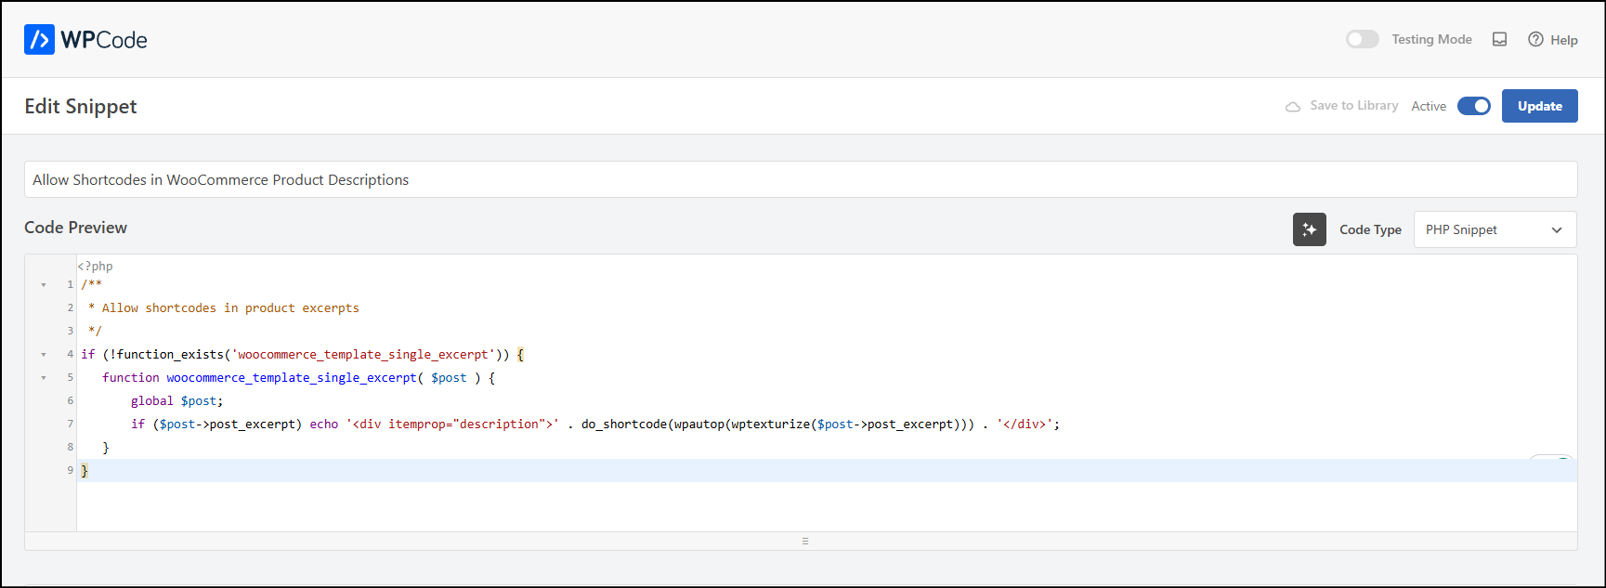The width and height of the screenshot is (1606, 588).
Task: Collapse the code fold at line 4
Action: 44,355
